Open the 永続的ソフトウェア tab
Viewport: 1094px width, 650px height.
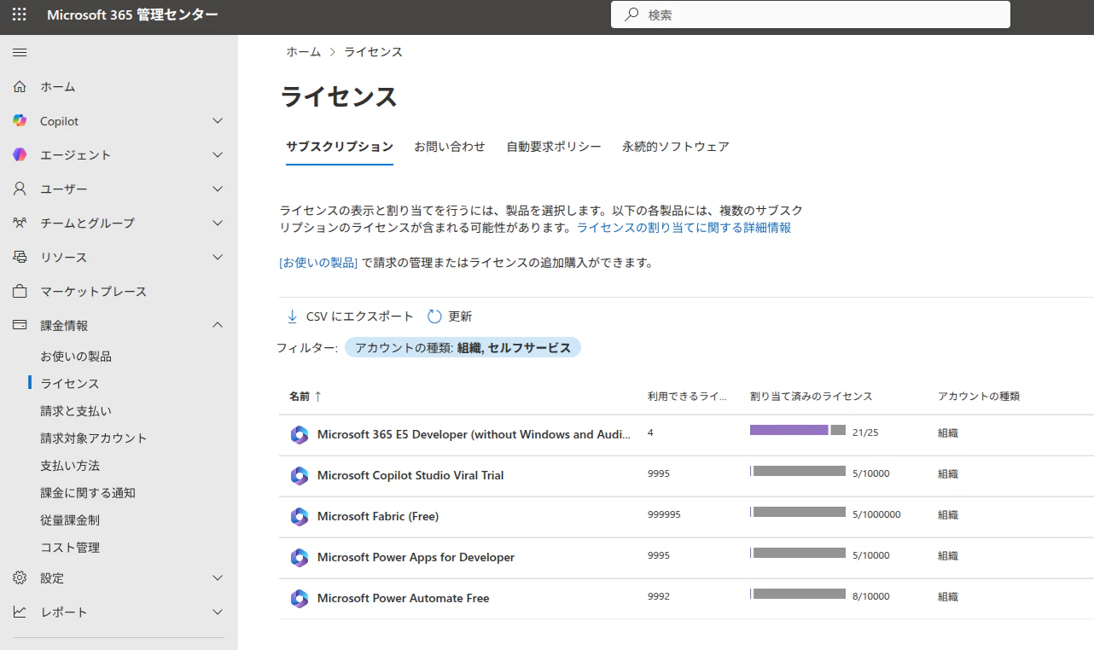click(x=676, y=147)
